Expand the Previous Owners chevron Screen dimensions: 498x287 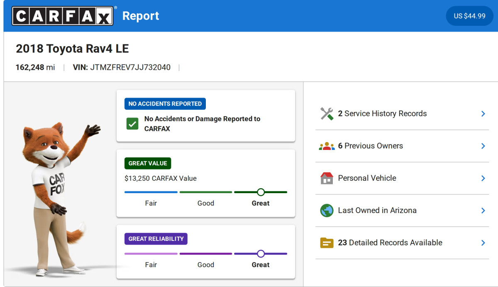tap(483, 146)
